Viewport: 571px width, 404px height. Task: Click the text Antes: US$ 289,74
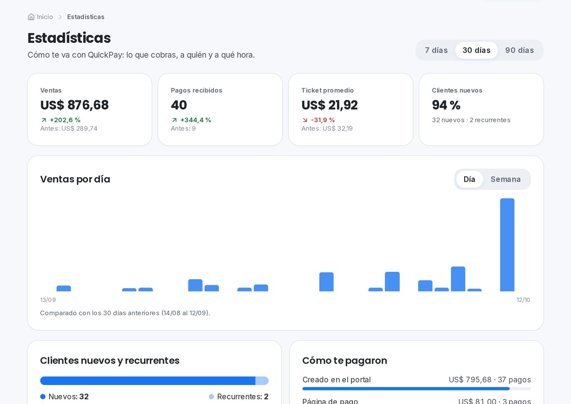point(69,129)
